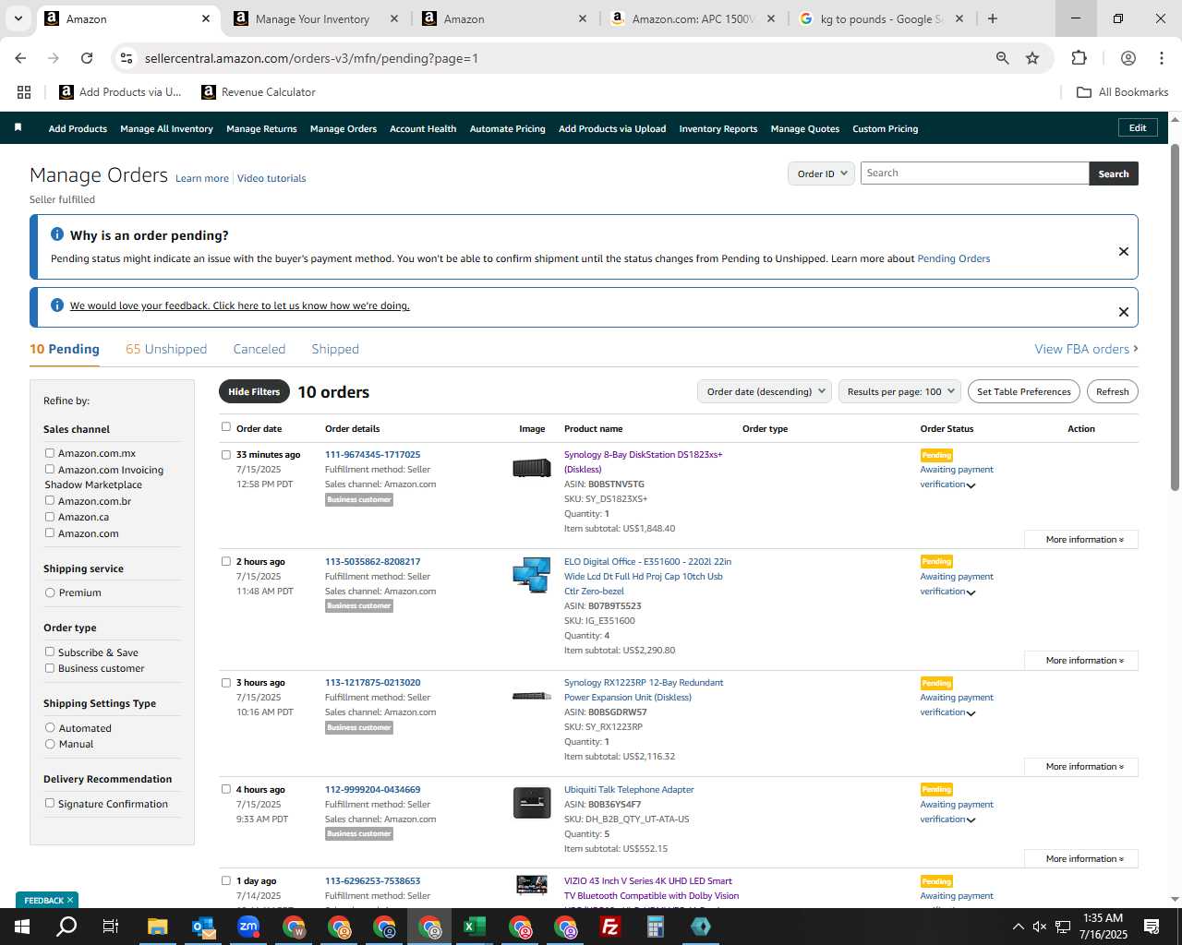Click the Set Table Preferences button
The width and height of the screenshot is (1182, 945).
[1024, 391]
